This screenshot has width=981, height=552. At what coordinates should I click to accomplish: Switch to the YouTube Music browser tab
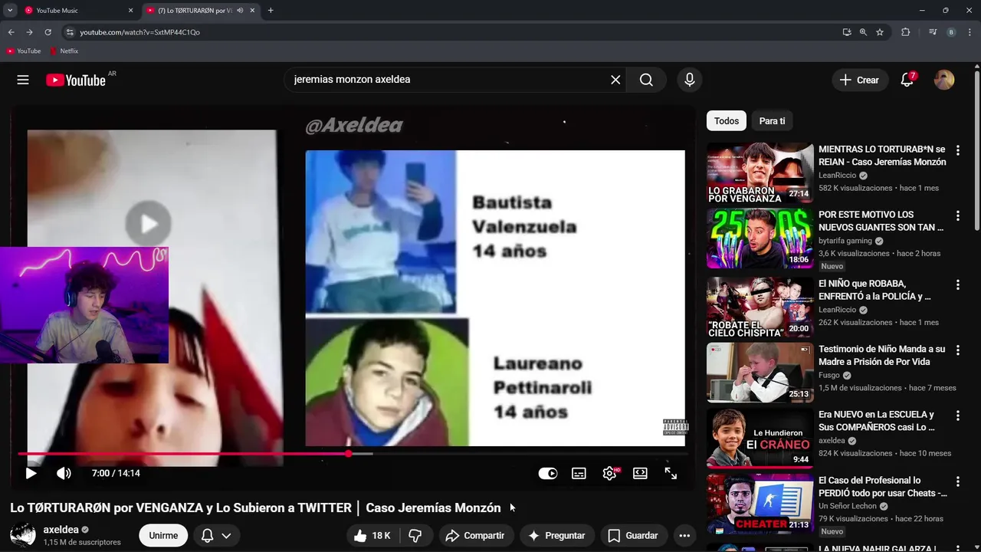[77, 11]
